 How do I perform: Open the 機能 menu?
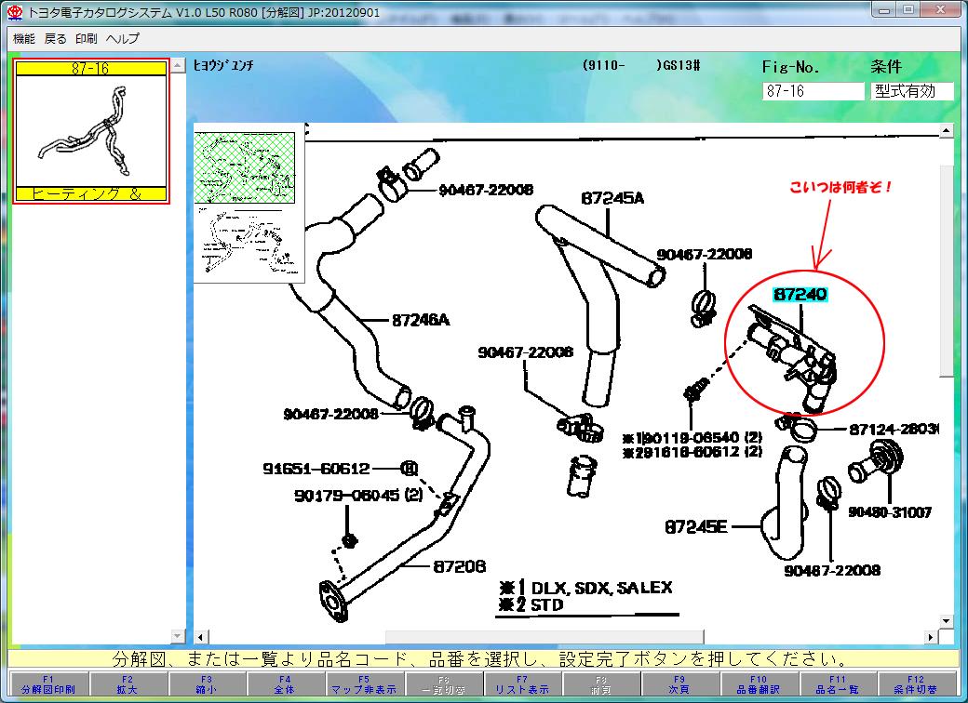click(24, 39)
